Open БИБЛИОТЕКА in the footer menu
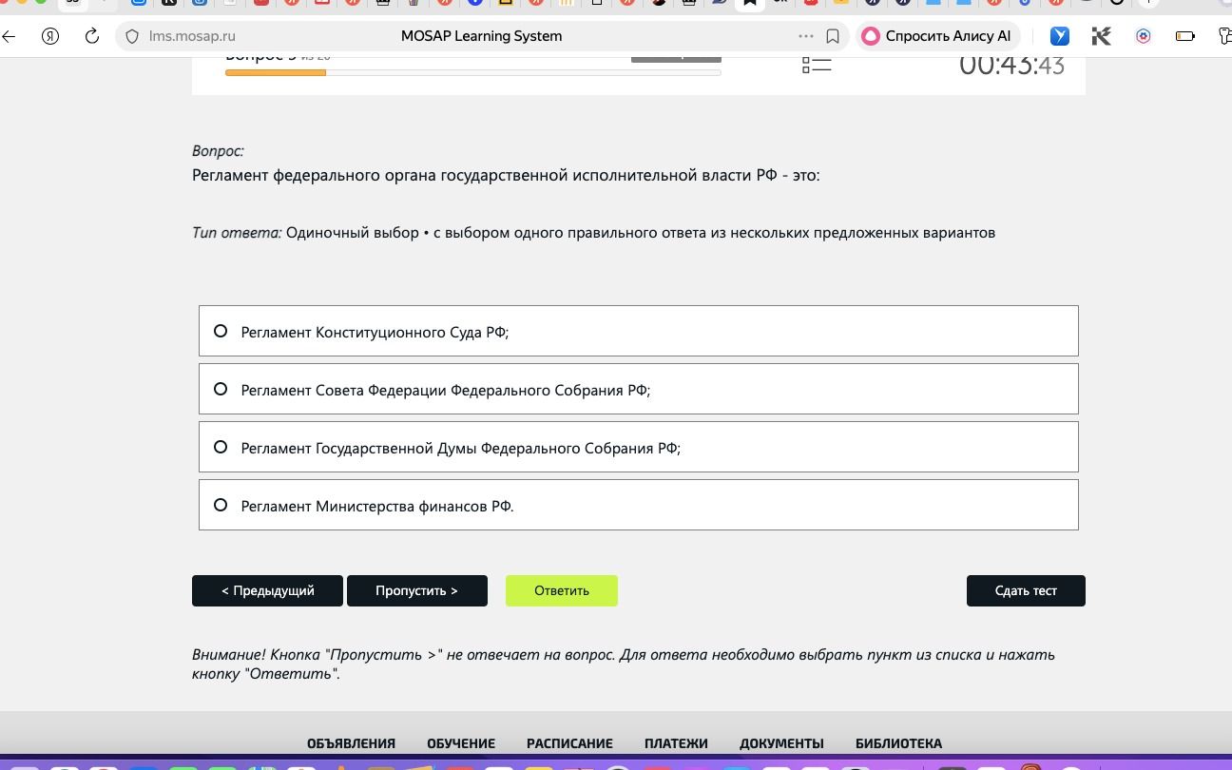 [x=898, y=743]
